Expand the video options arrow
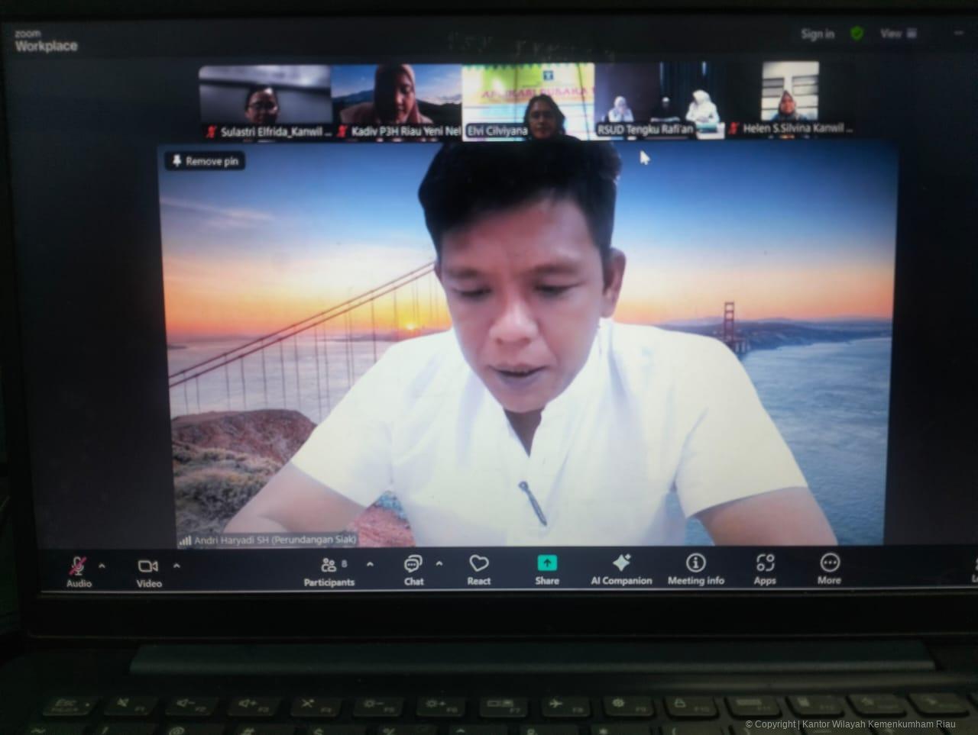The image size is (978, 735). click(176, 566)
